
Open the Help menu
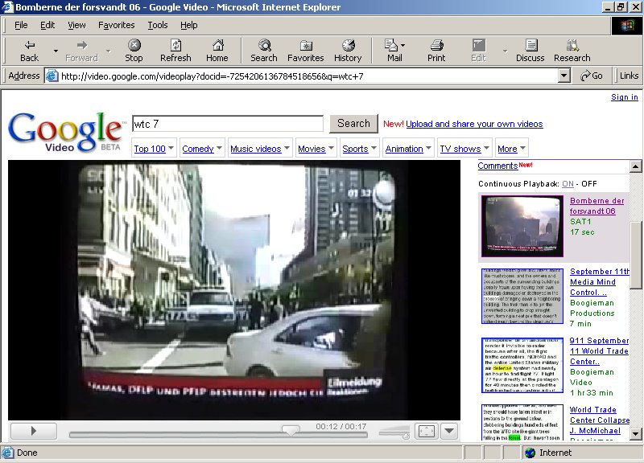tap(189, 25)
